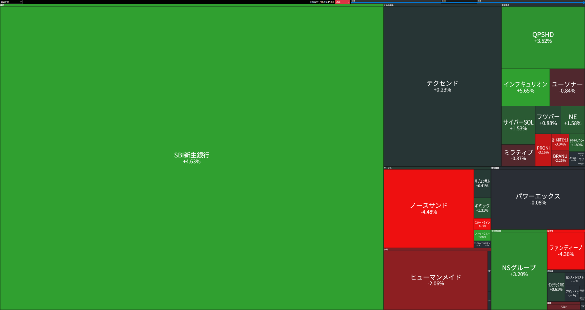Select the パワーエックス tile
585x310 pixels.
[538, 199]
